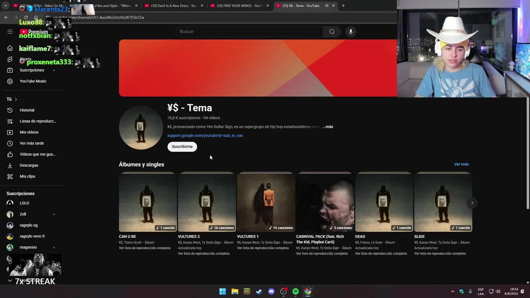Open Mis vídeos in the sidebar
The image size is (530, 298).
point(29,132)
